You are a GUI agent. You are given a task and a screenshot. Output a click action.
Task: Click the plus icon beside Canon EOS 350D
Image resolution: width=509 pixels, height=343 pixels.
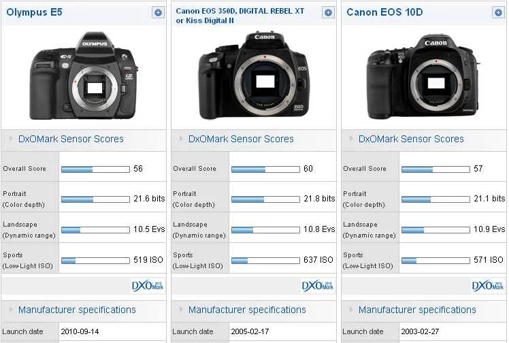tap(328, 13)
